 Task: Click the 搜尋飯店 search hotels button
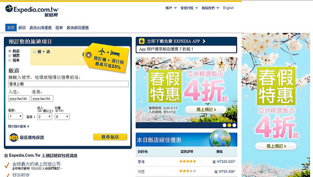pos(110,137)
